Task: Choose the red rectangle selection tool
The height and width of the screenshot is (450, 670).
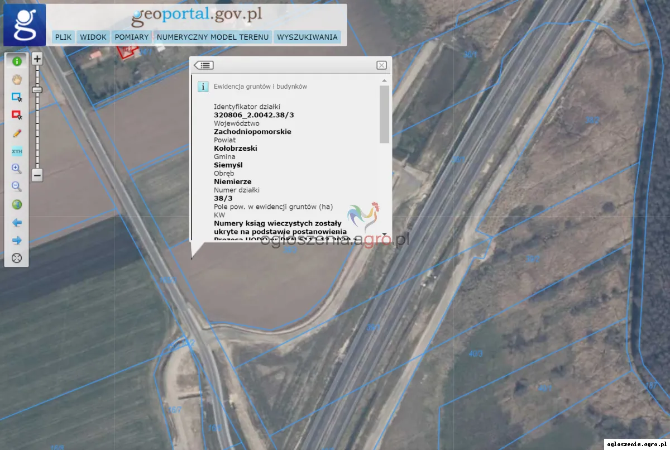Action: pos(17,115)
